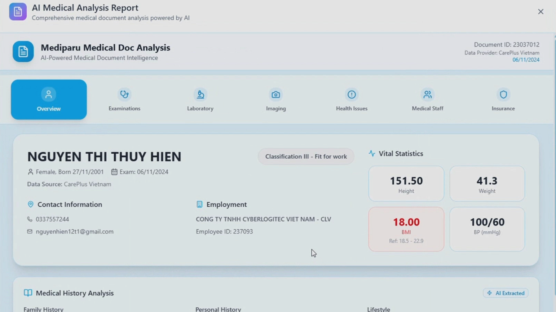Click CONG TY TNHH CYBERLOGITEC VIET NAM - CLV
Viewport: 556px width, 312px height.
[263, 219]
